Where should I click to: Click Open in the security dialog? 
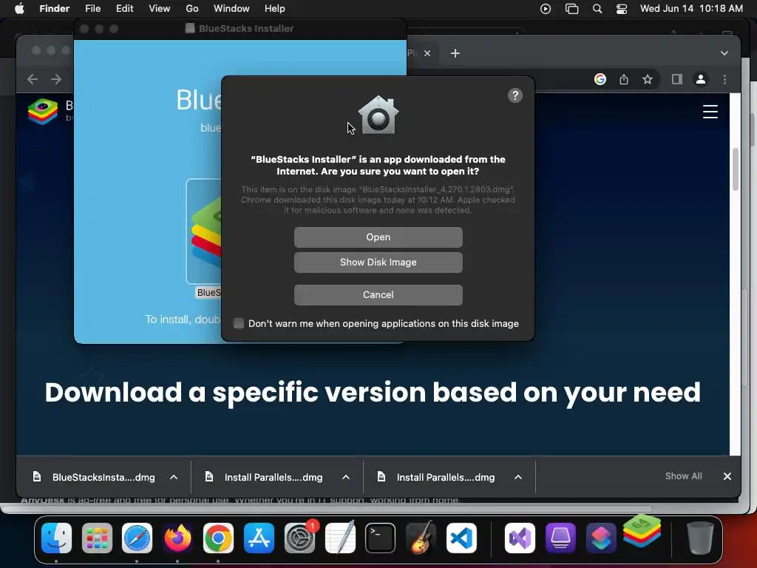pyautogui.click(x=378, y=237)
